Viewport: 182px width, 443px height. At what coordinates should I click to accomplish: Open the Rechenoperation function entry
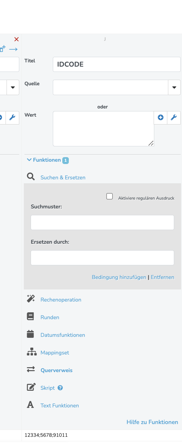coord(61,300)
